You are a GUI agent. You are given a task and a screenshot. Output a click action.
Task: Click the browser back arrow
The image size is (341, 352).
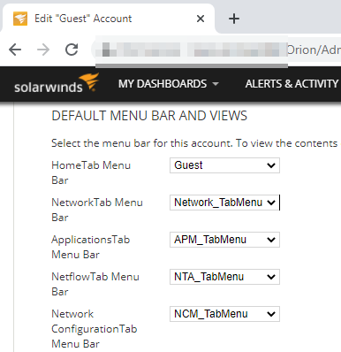pos(15,50)
